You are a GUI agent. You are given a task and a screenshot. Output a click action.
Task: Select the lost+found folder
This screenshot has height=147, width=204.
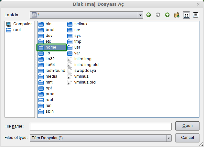tap(52, 71)
